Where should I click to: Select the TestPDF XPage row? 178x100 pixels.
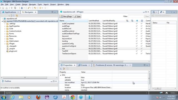point(105,51)
